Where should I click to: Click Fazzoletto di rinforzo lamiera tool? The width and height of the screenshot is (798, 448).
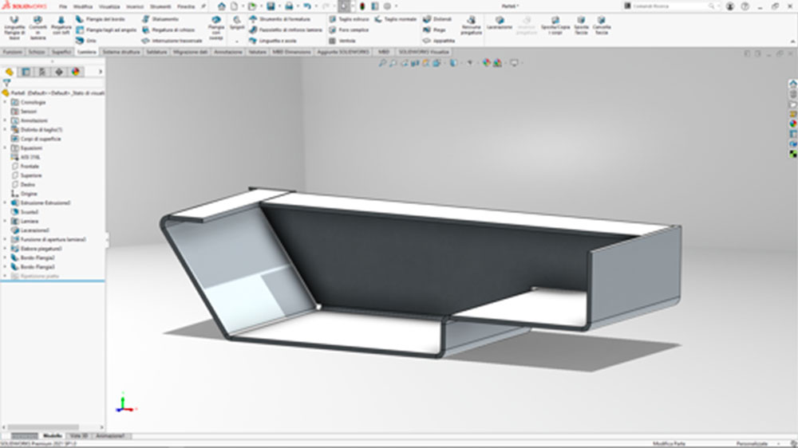286,30
